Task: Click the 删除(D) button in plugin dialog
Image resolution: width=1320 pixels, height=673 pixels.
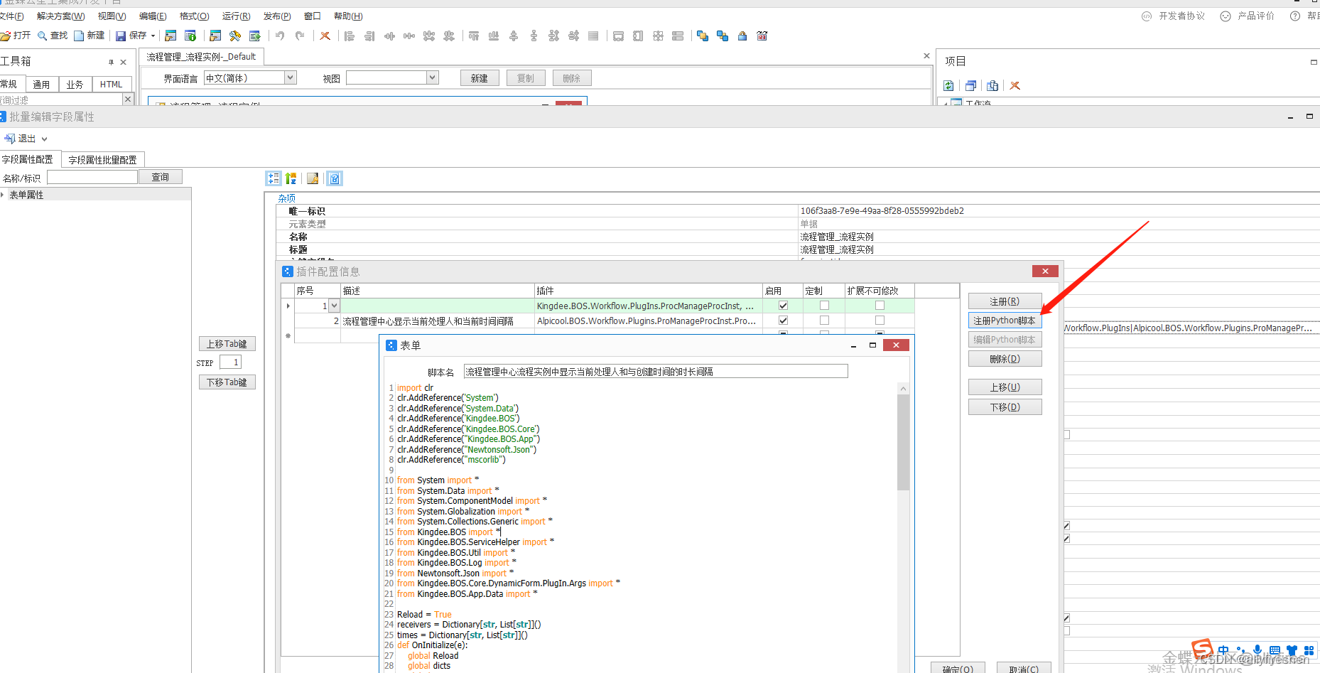Action: (1005, 359)
